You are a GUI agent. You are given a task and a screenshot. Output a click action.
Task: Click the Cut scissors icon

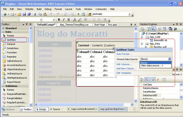pyautogui.click(x=35, y=14)
